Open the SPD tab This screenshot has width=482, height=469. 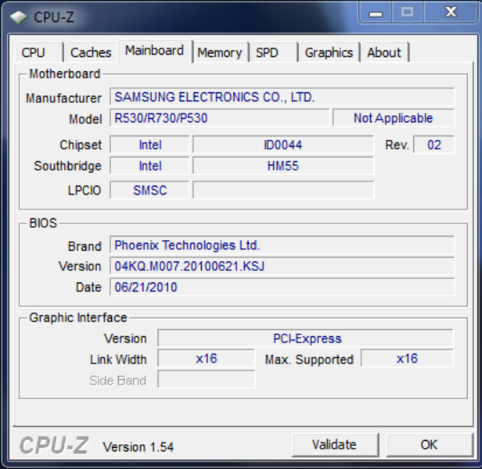pyautogui.click(x=273, y=52)
